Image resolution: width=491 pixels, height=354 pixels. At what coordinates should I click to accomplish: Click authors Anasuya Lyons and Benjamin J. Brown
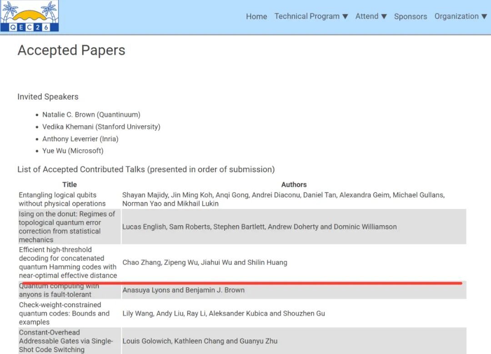183,290
